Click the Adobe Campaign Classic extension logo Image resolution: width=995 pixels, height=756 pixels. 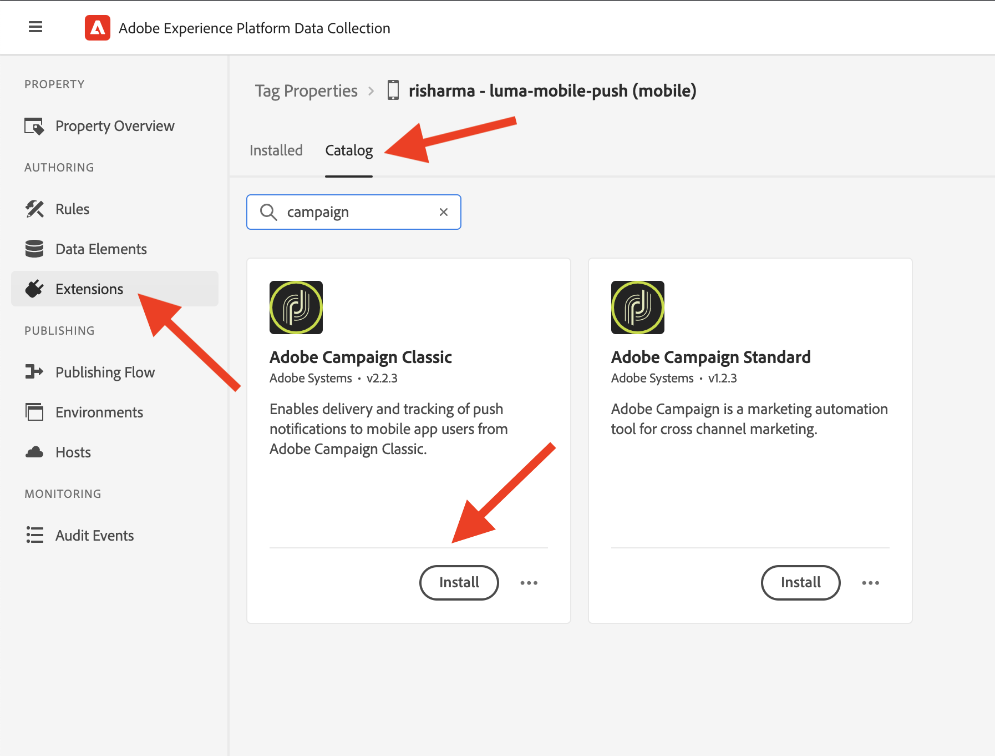[x=296, y=308]
